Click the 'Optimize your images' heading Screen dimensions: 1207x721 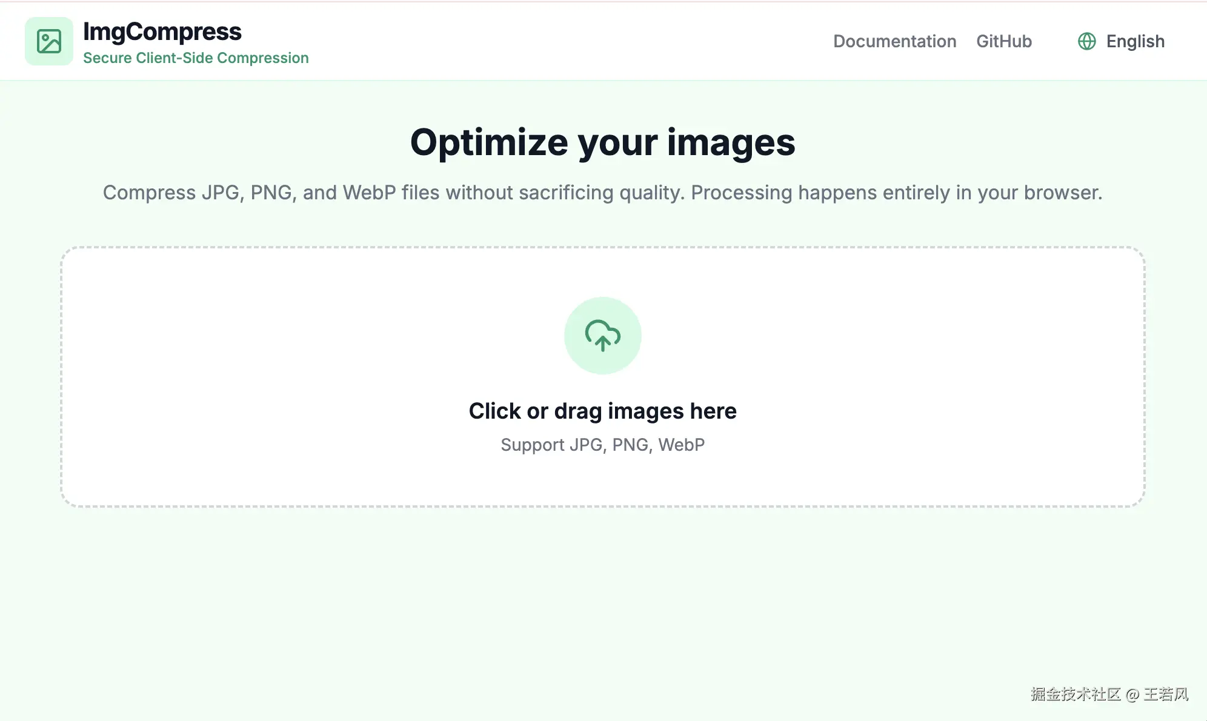602,142
